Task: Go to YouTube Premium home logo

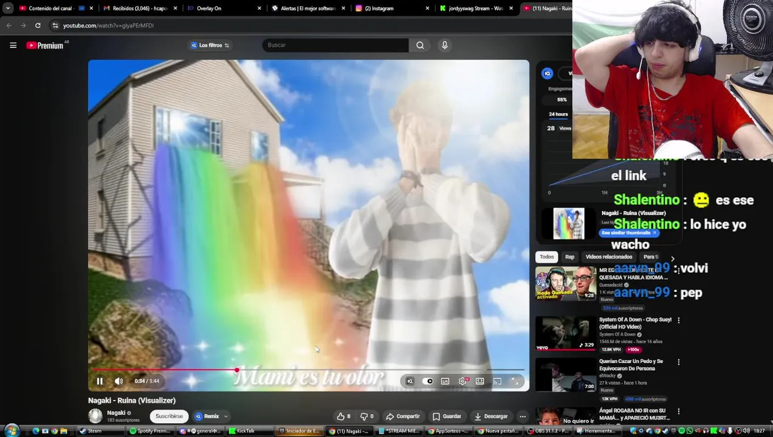Action: click(x=45, y=45)
